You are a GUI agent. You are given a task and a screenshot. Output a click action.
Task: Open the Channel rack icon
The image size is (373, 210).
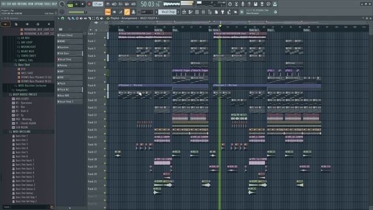(197, 12)
